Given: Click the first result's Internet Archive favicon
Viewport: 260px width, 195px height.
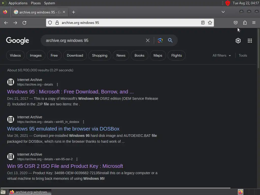Looking at the screenshot, I should pyautogui.click(x=11, y=82).
